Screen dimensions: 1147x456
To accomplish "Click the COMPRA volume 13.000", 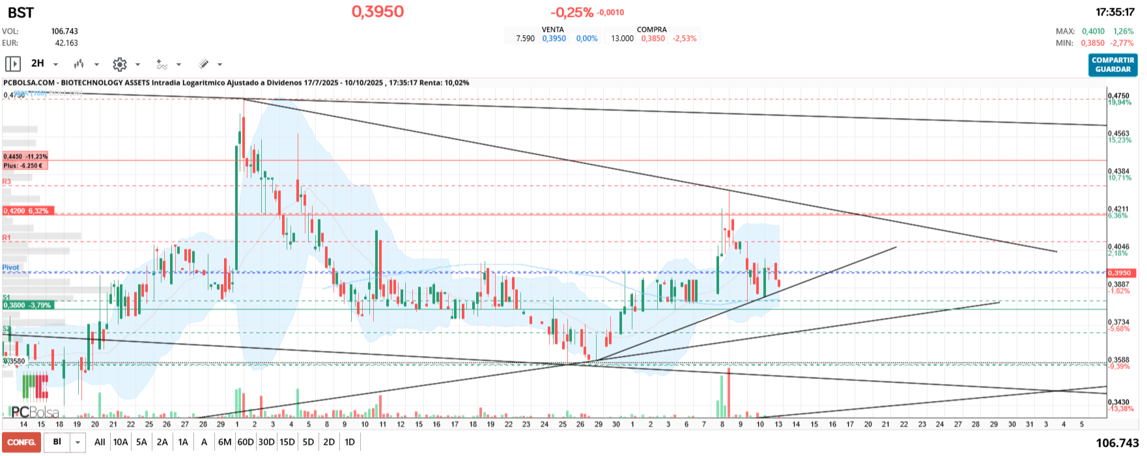I will [x=622, y=38].
